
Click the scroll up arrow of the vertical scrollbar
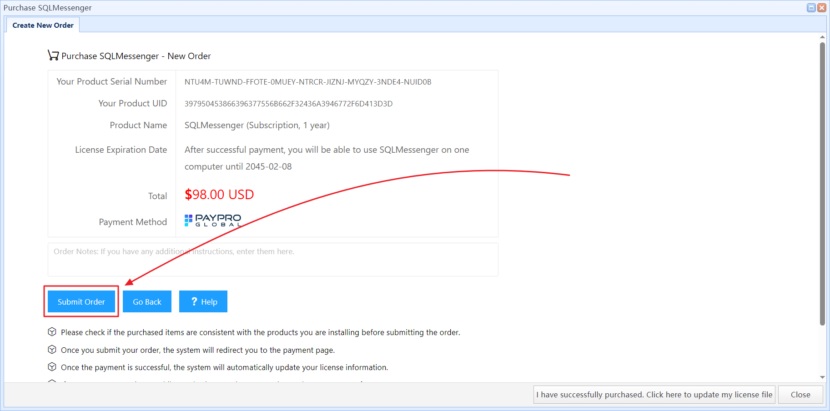[822, 37]
